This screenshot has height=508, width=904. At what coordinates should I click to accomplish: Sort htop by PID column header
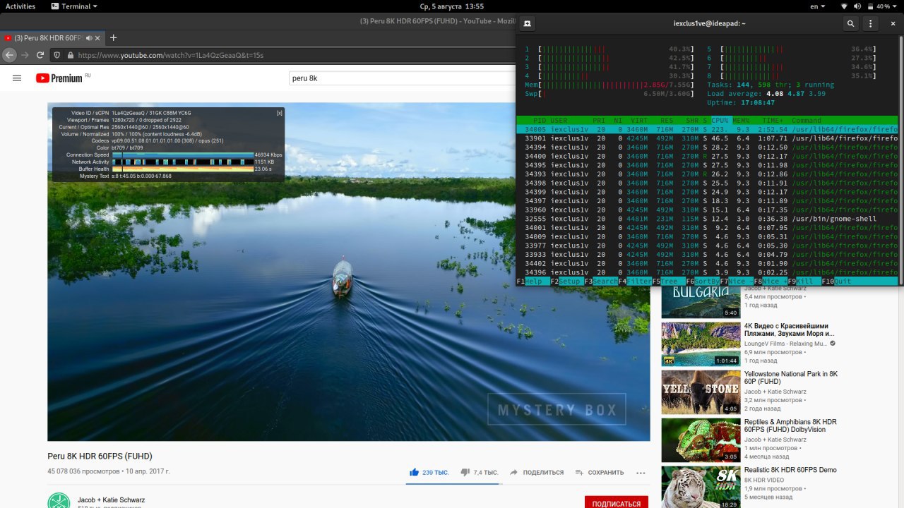[x=540, y=121]
